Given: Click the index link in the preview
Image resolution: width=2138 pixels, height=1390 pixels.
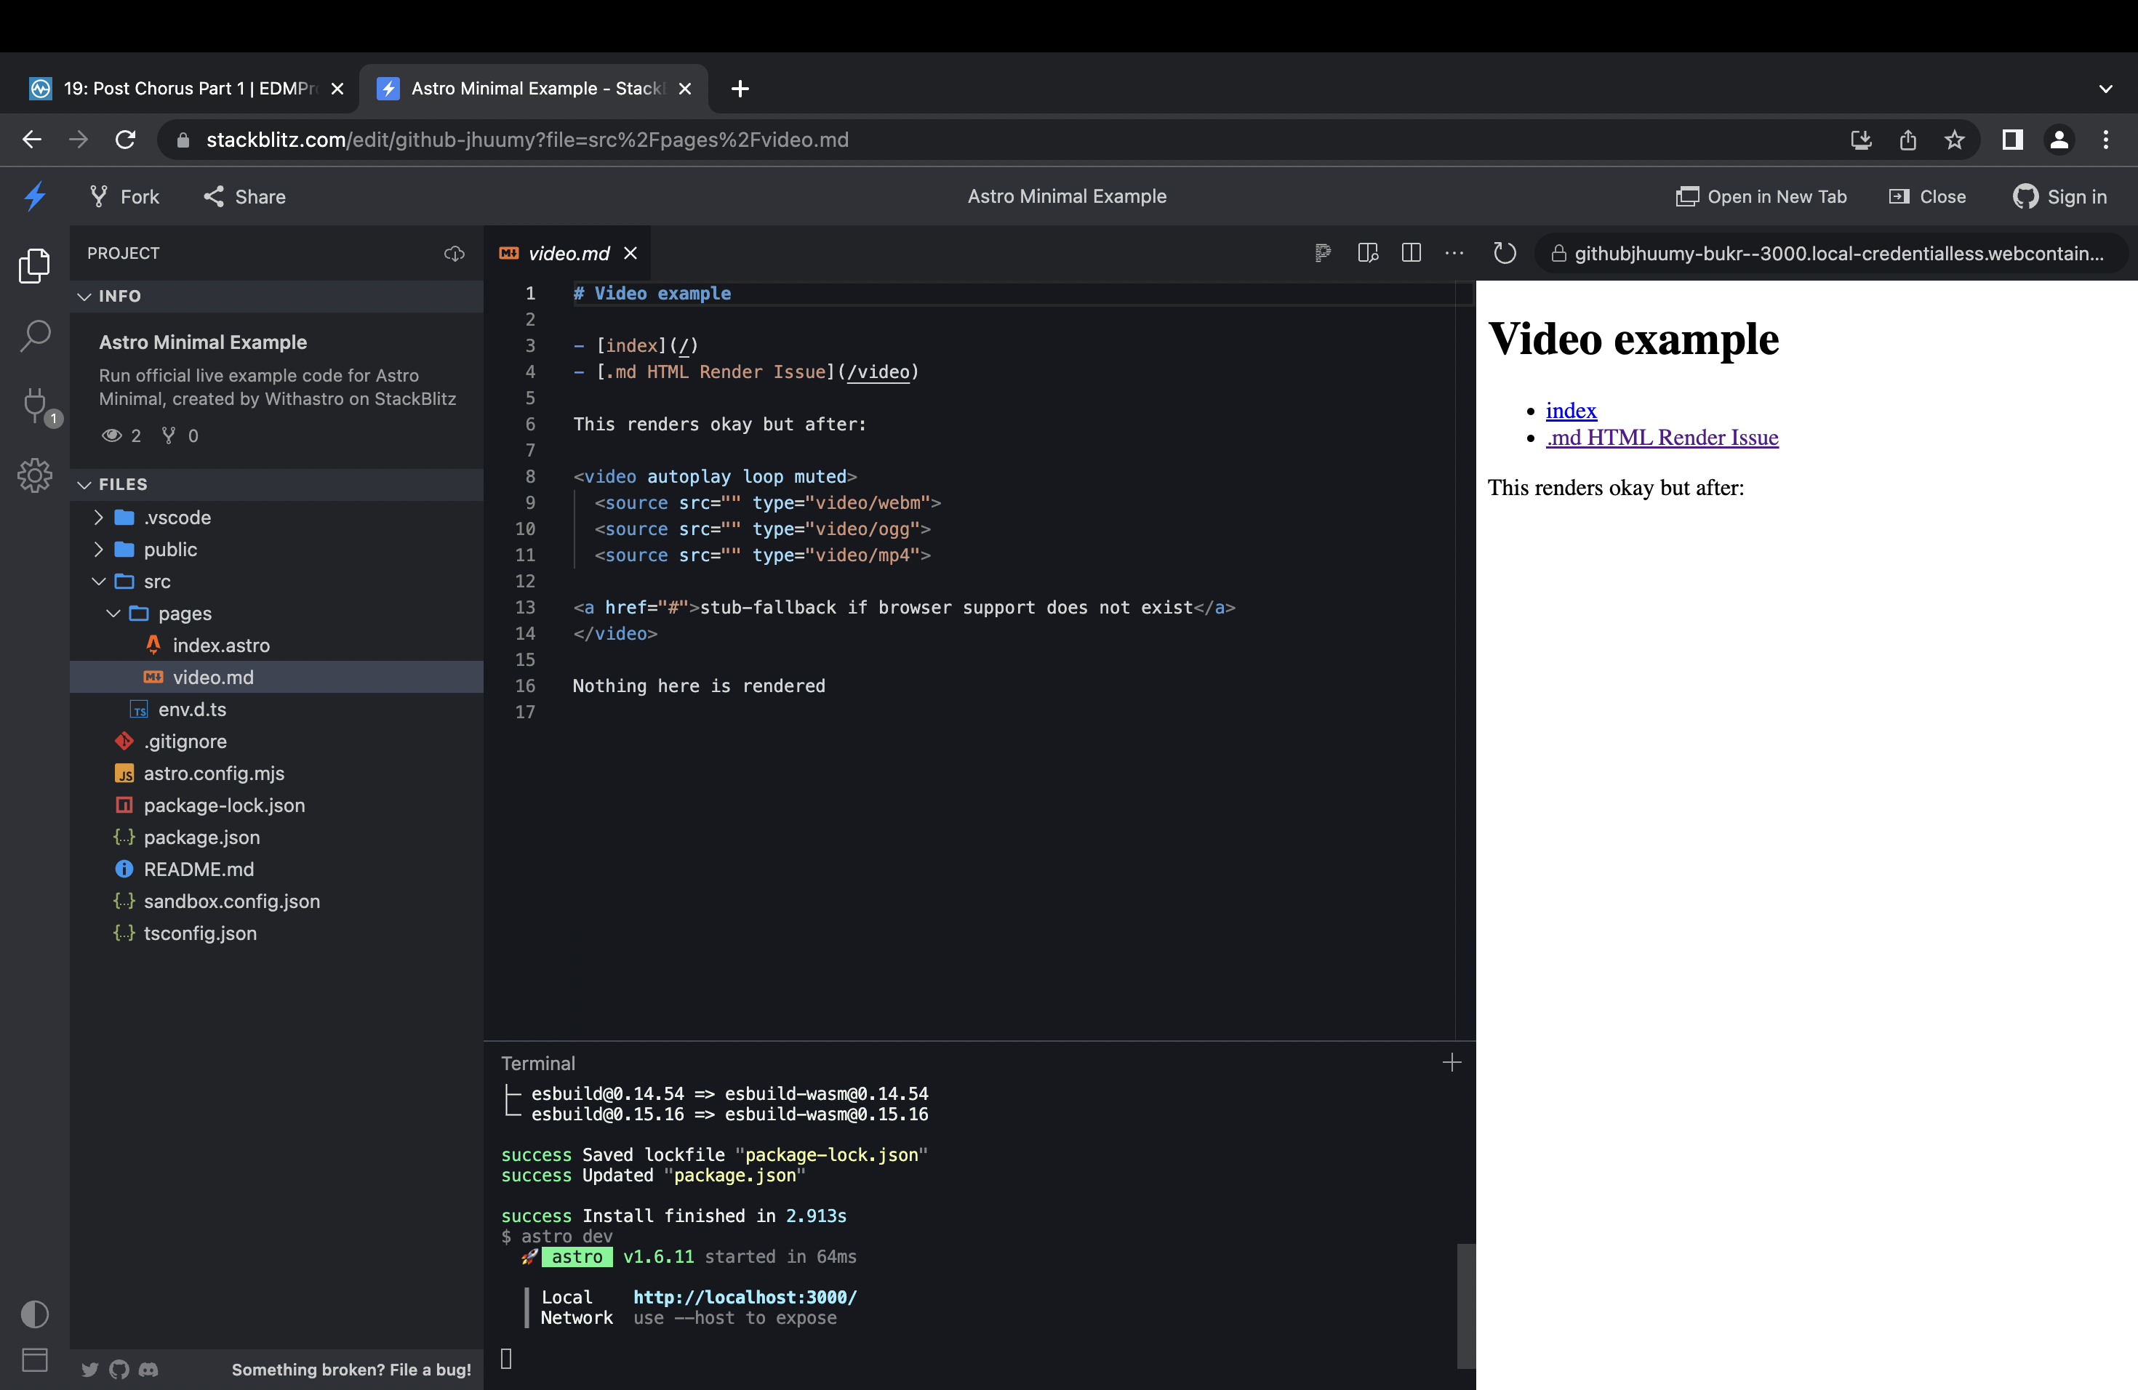Looking at the screenshot, I should tap(1570, 410).
